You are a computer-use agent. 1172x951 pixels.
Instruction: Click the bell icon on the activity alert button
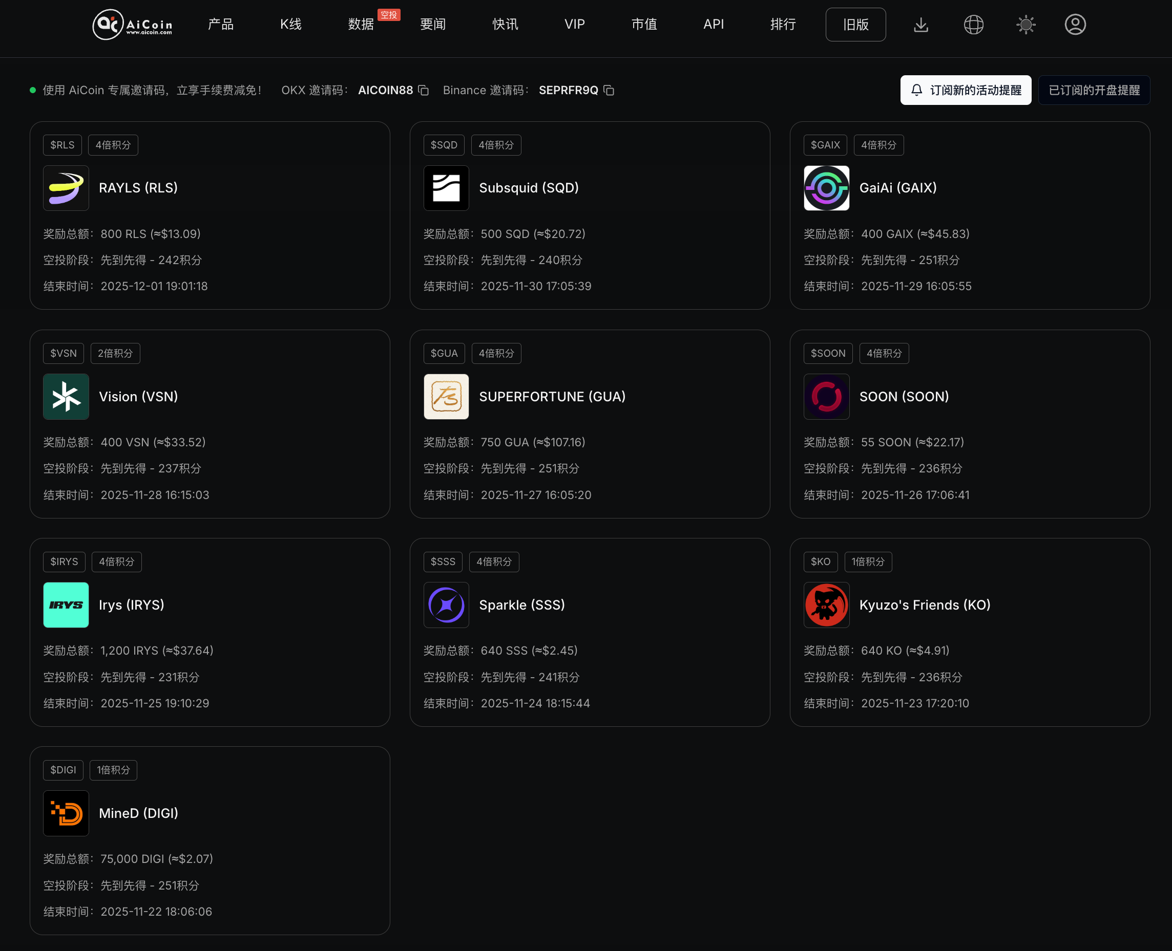coord(917,90)
